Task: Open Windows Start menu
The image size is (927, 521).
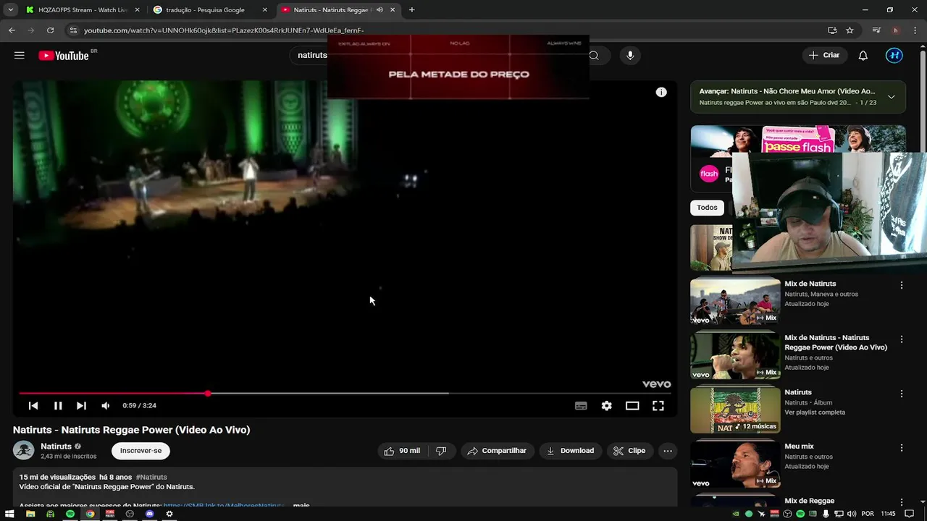Action: (x=10, y=514)
